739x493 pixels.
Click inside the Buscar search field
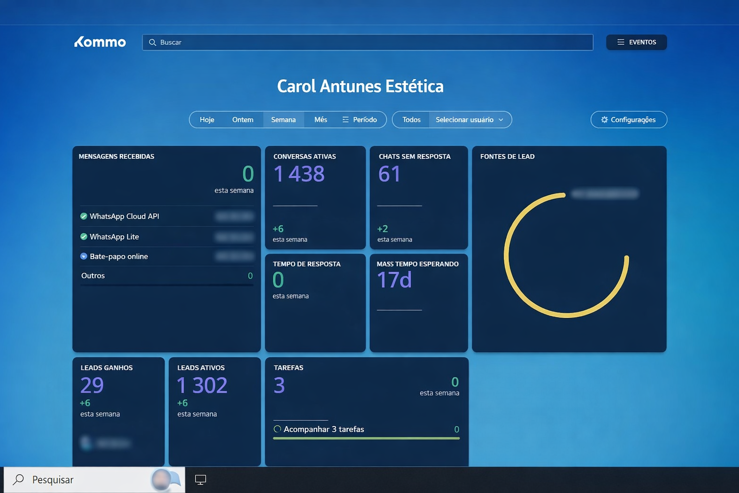point(337,42)
